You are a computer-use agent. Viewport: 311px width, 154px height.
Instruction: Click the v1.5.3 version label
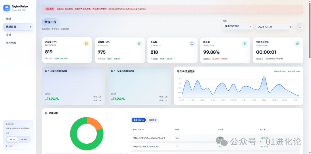coord(10,146)
